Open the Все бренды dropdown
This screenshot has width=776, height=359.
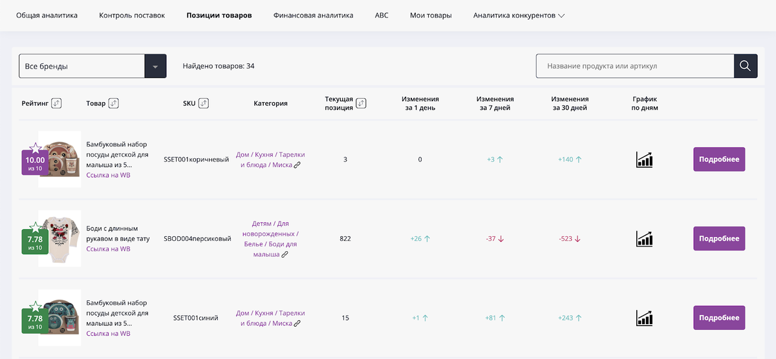pyautogui.click(x=92, y=67)
